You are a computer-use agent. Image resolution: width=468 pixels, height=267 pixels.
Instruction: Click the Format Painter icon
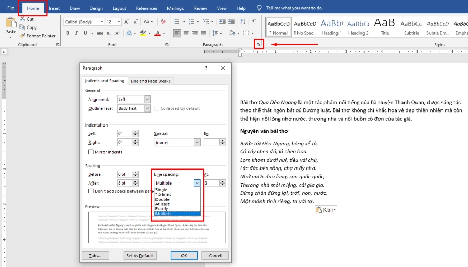click(22, 36)
